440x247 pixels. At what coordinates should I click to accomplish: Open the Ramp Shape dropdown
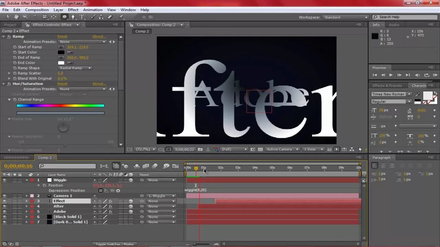(x=75, y=68)
